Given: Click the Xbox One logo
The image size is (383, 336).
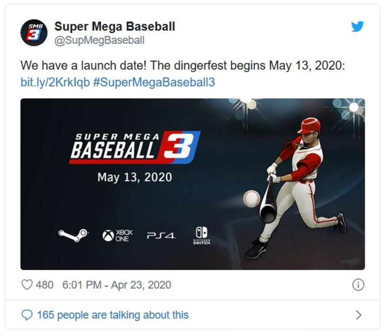Looking at the screenshot, I should point(117,235).
